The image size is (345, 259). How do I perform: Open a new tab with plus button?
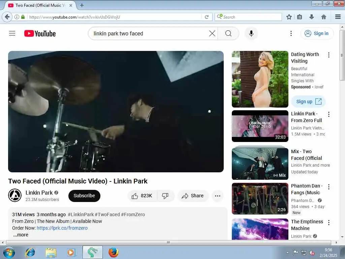coord(82,5)
